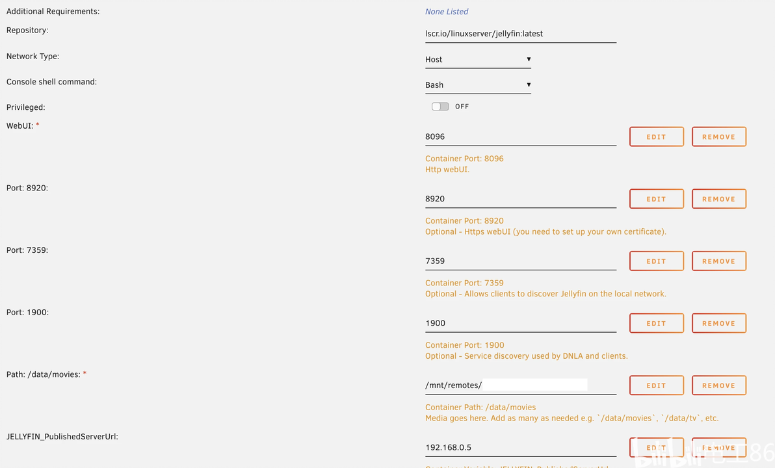
Task: Focus the 8920 port input field
Action: pyautogui.click(x=520, y=200)
